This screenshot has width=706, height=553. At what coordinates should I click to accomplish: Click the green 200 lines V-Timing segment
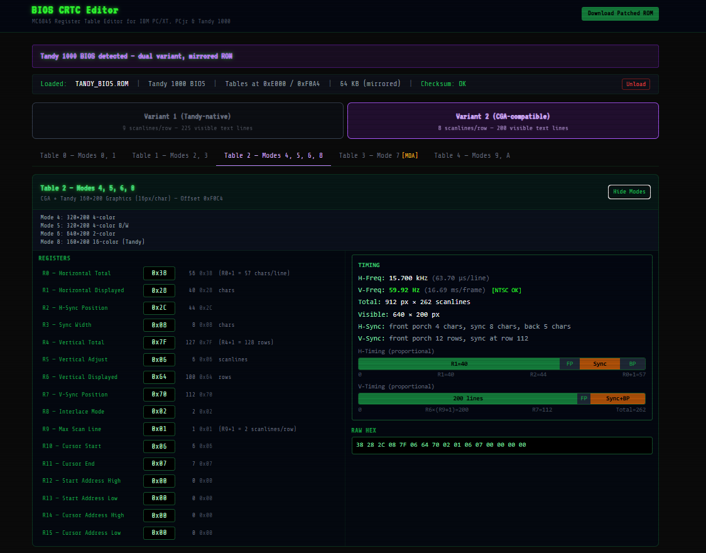[467, 398]
